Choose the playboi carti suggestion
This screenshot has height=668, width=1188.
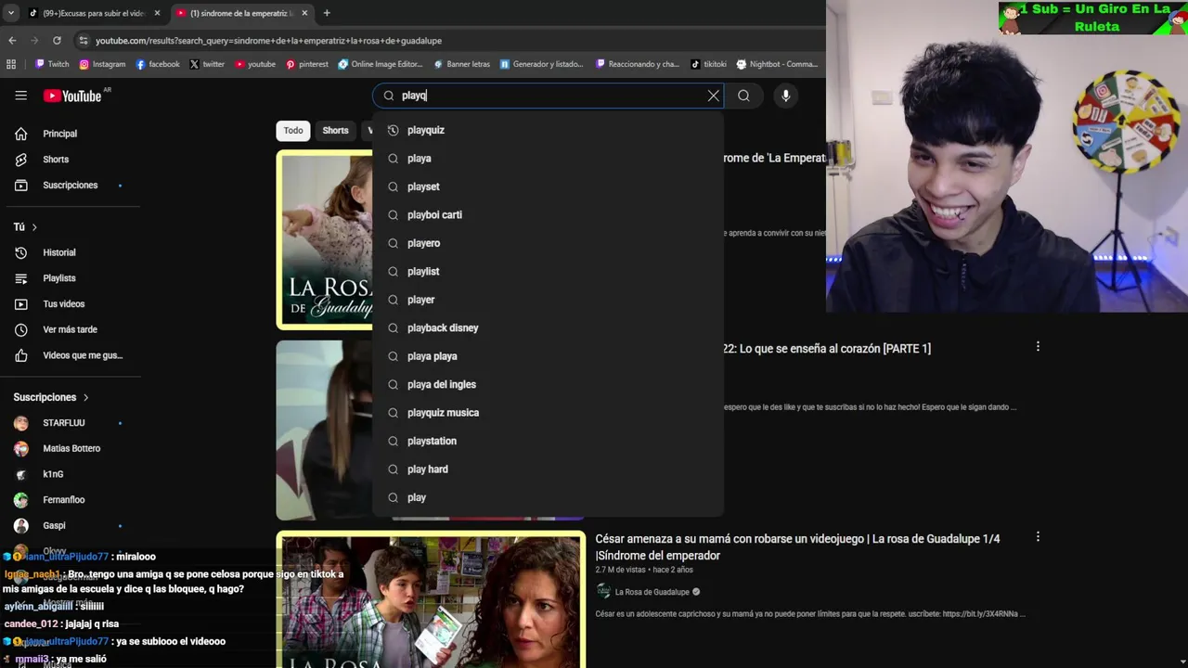[548, 215]
